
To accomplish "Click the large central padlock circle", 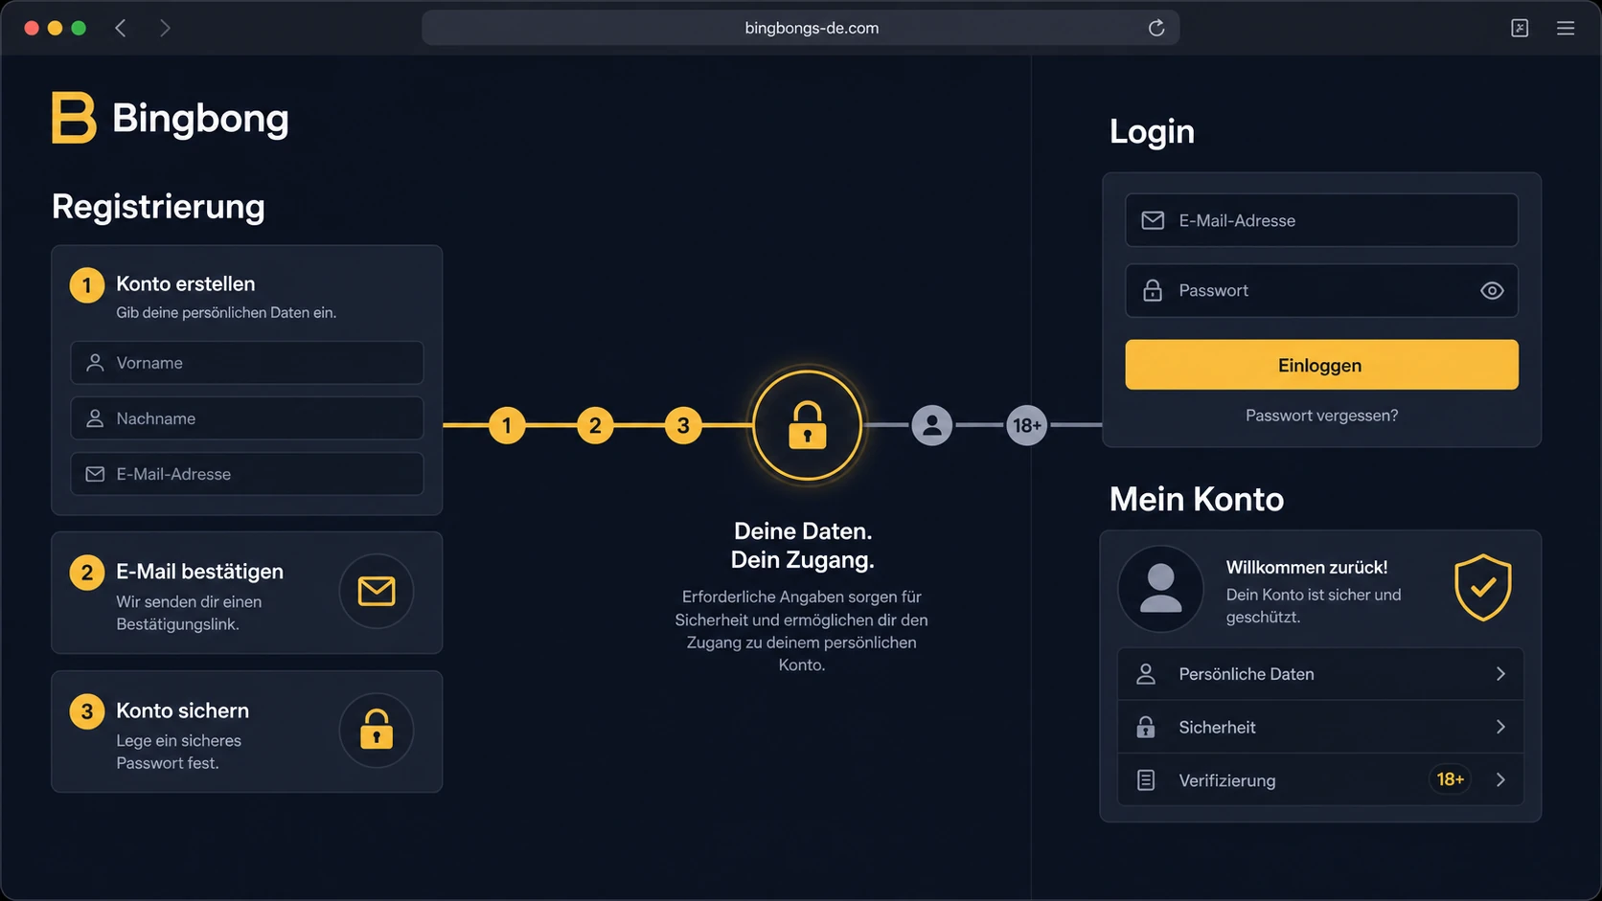I will click(808, 425).
